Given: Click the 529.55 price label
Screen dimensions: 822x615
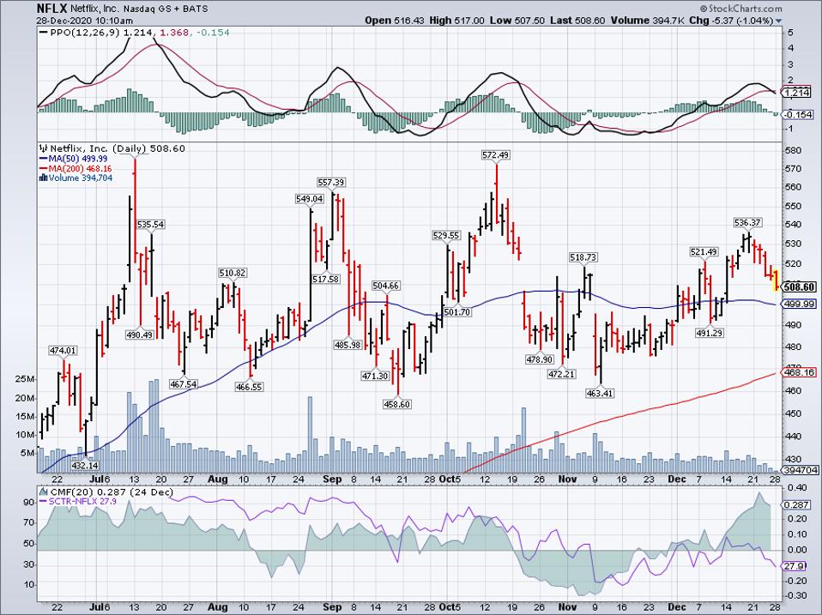Looking at the screenshot, I should point(445,236).
